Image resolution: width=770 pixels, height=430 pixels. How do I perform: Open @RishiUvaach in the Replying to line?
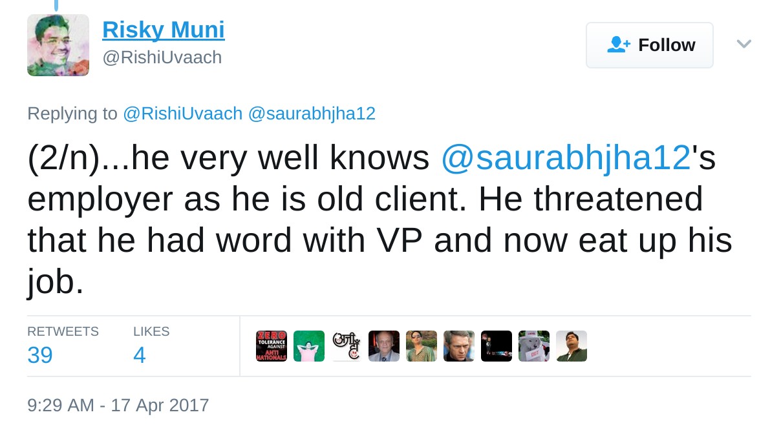click(x=182, y=114)
